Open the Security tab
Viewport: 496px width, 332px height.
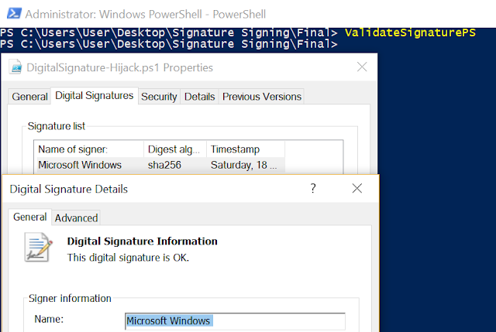(x=159, y=97)
